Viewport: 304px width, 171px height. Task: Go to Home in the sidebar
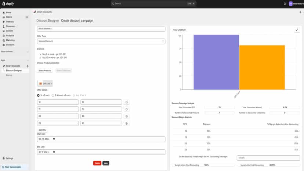click(x=7, y=12)
